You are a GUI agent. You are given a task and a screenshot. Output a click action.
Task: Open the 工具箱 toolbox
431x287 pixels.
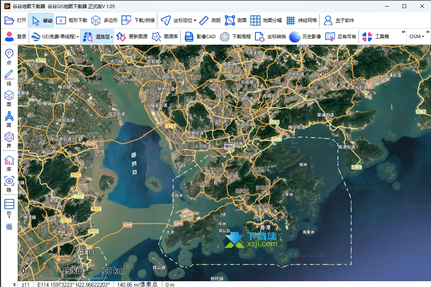click(375, 37)
